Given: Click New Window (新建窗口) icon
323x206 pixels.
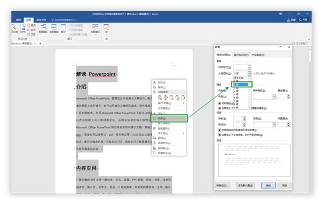Looking at the screenshot, I should pyautogui.click(x=43, y=28).
